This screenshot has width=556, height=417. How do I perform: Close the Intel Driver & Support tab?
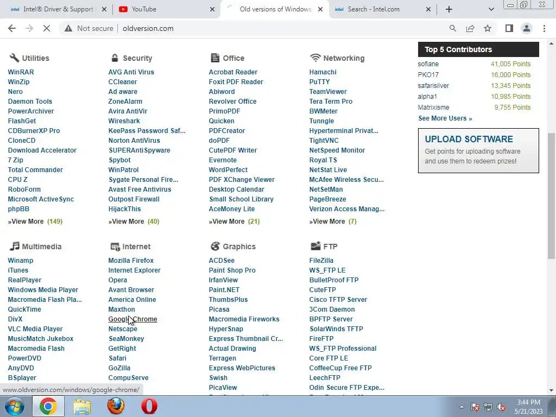104,9
